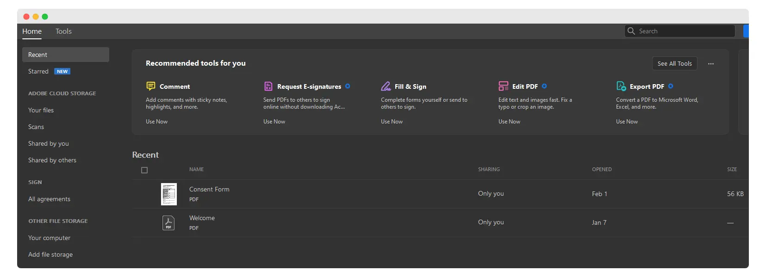Image resolution: width=766 pixels, height=277 pixels.
Task: Click the Request E-signatures icon
Action: coord(268,86)
